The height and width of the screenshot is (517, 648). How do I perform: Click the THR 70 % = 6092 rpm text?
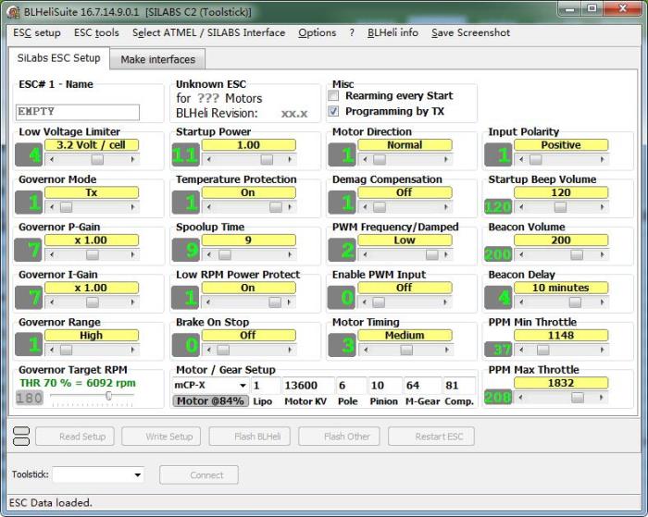(x=78, y=383)
